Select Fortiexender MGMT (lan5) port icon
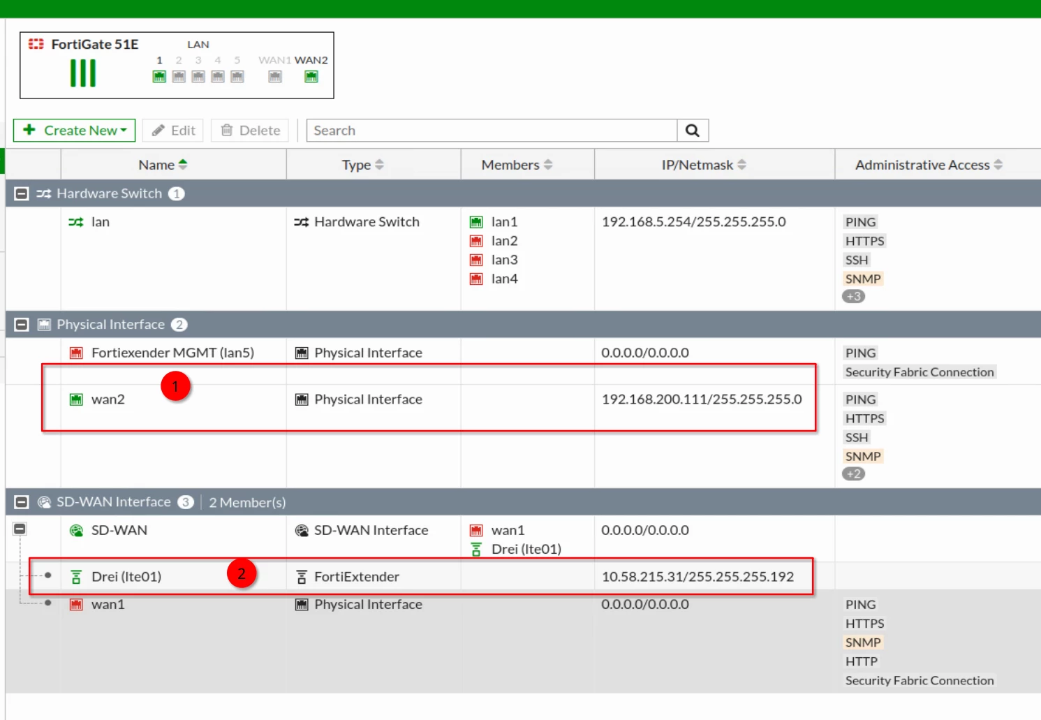 [76, 353]
